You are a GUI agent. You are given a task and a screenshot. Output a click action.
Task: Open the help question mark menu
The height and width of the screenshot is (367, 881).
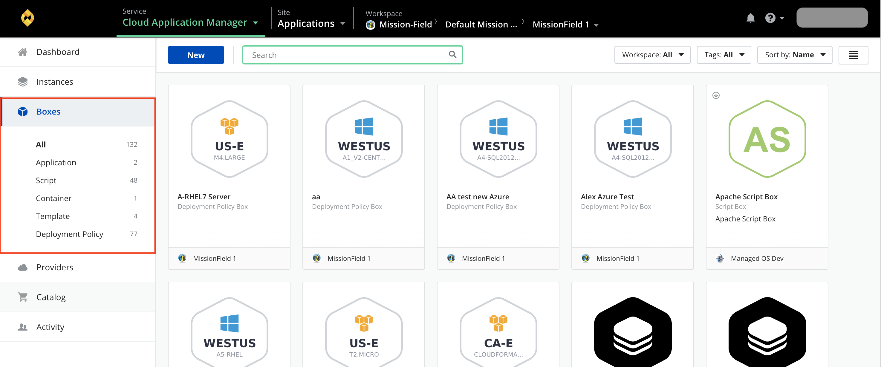770,18
